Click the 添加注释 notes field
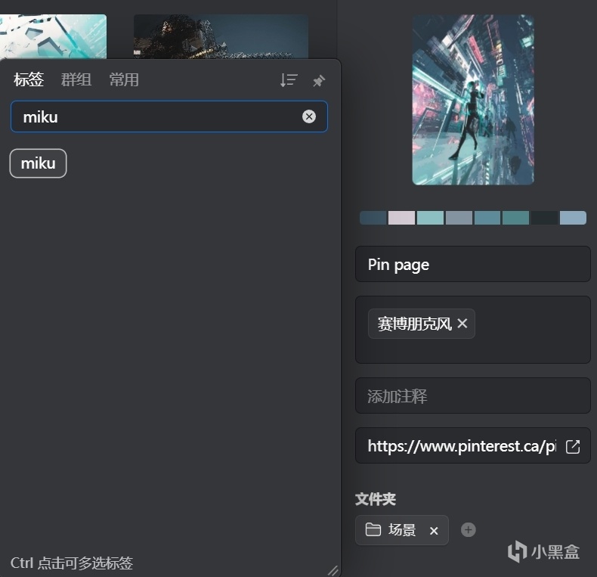 (473, 396)
